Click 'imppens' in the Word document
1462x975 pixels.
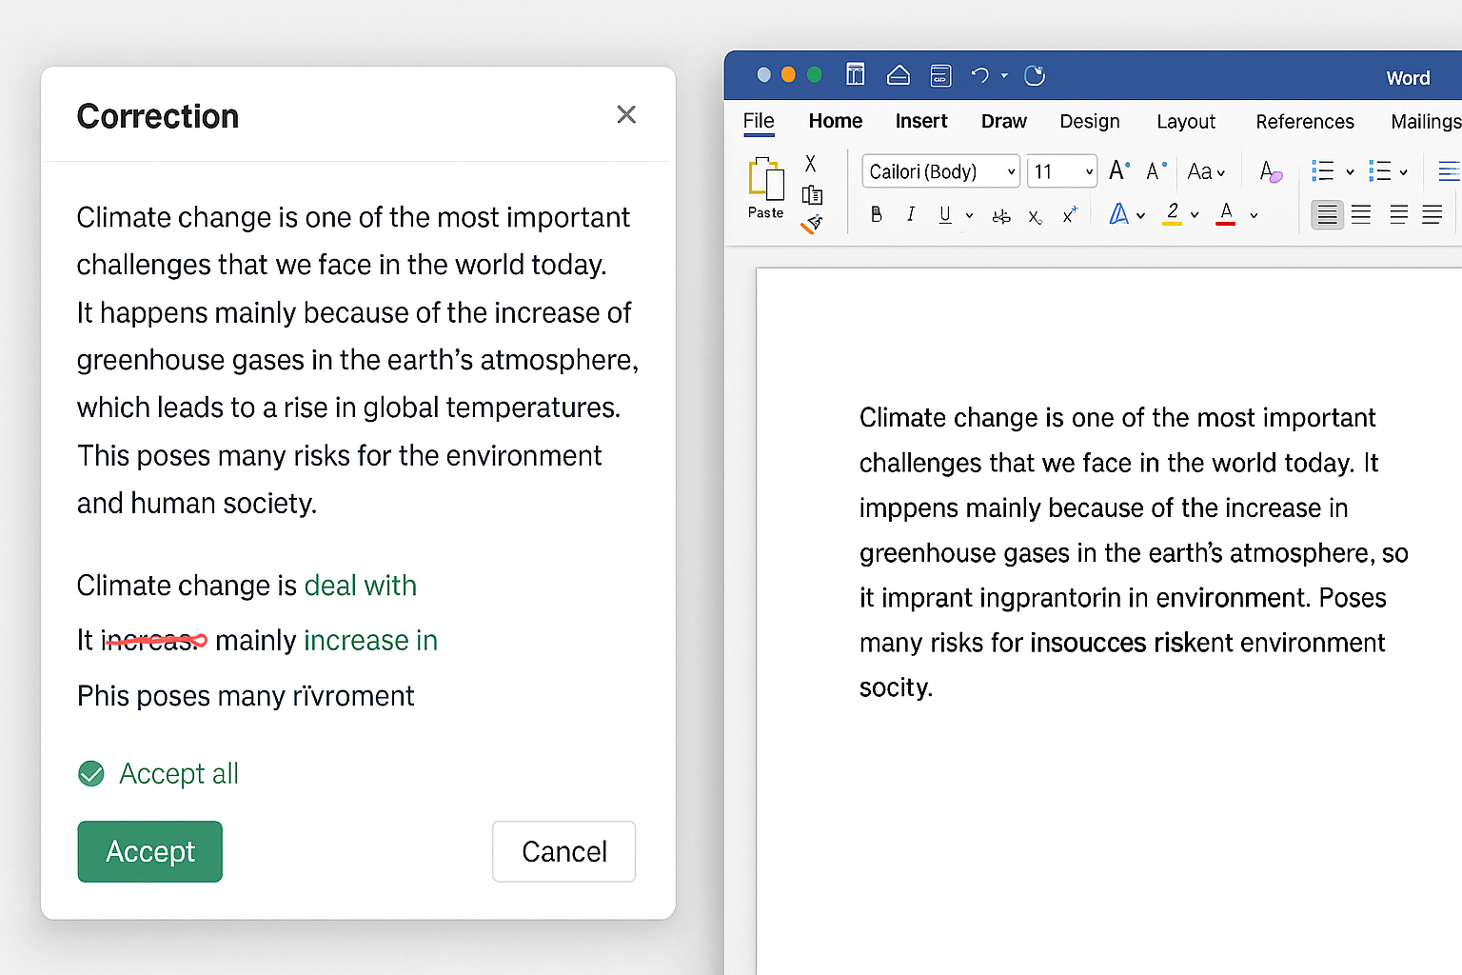[x=908, y=509]
